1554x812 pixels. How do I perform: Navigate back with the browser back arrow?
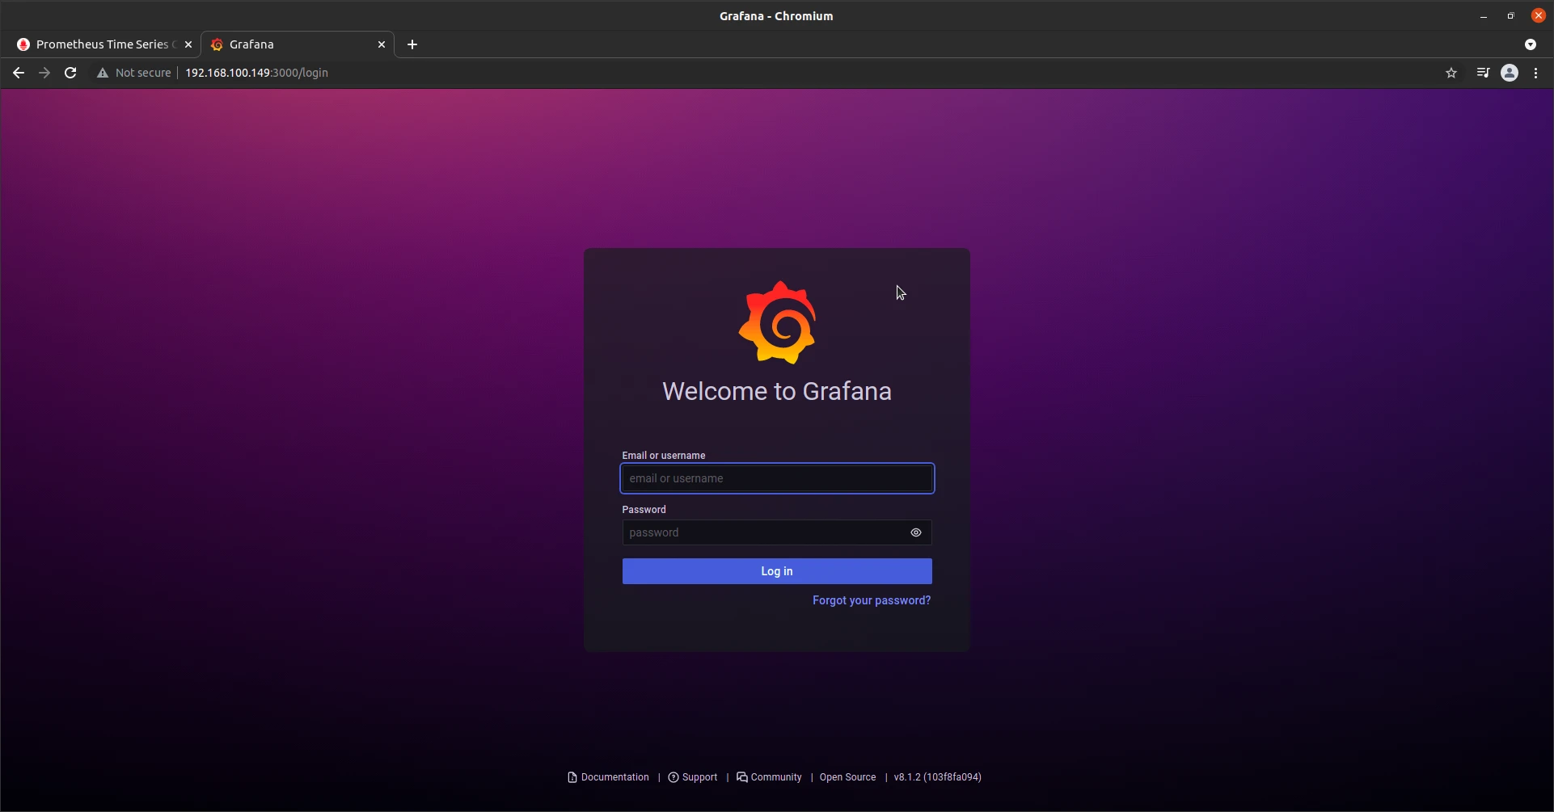point(18,73)
